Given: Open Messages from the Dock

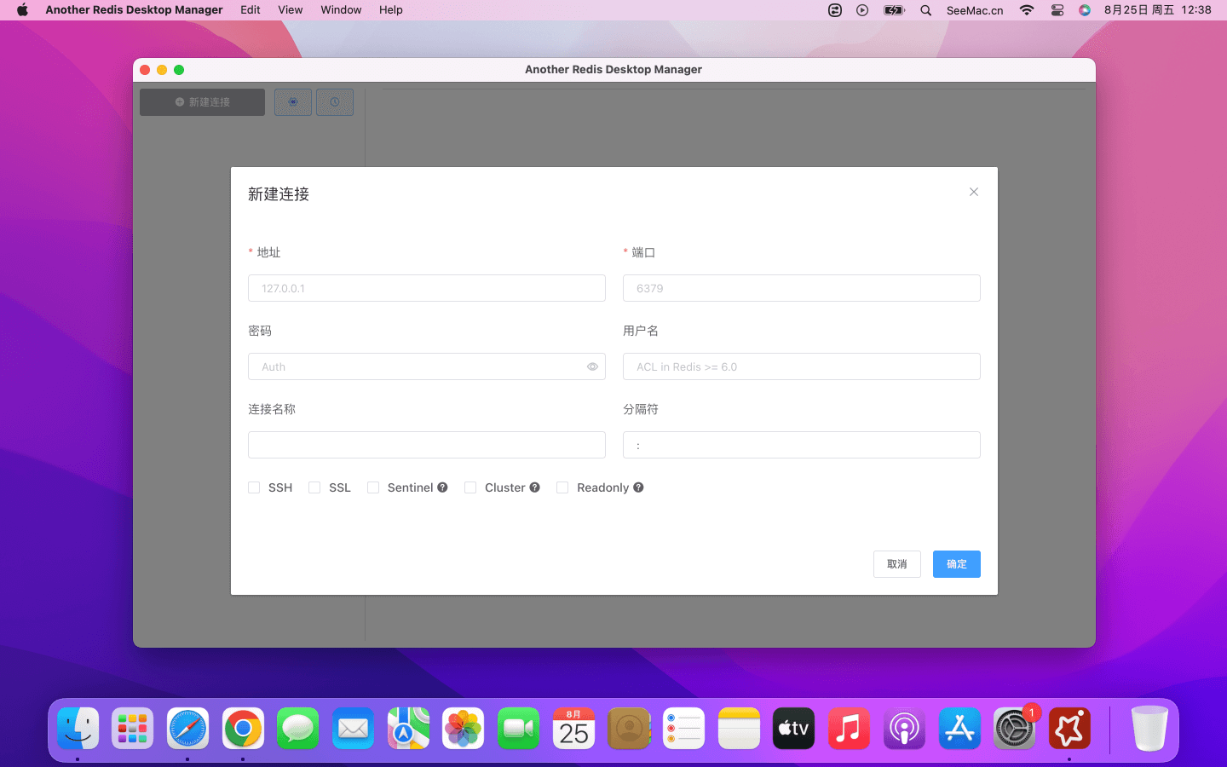Looking at the screenshot, I should tap(297, 729).
